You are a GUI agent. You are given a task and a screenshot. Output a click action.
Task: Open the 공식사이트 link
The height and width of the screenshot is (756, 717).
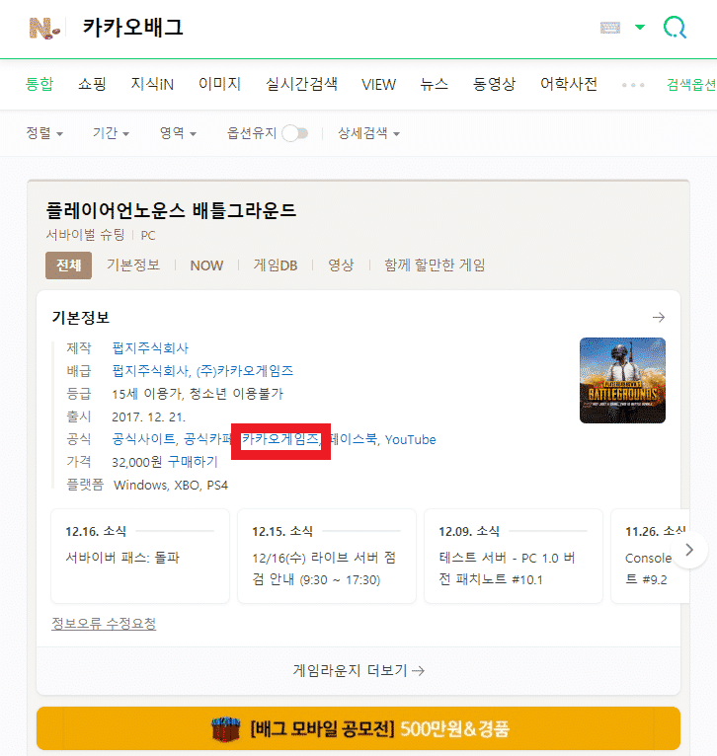143,439
